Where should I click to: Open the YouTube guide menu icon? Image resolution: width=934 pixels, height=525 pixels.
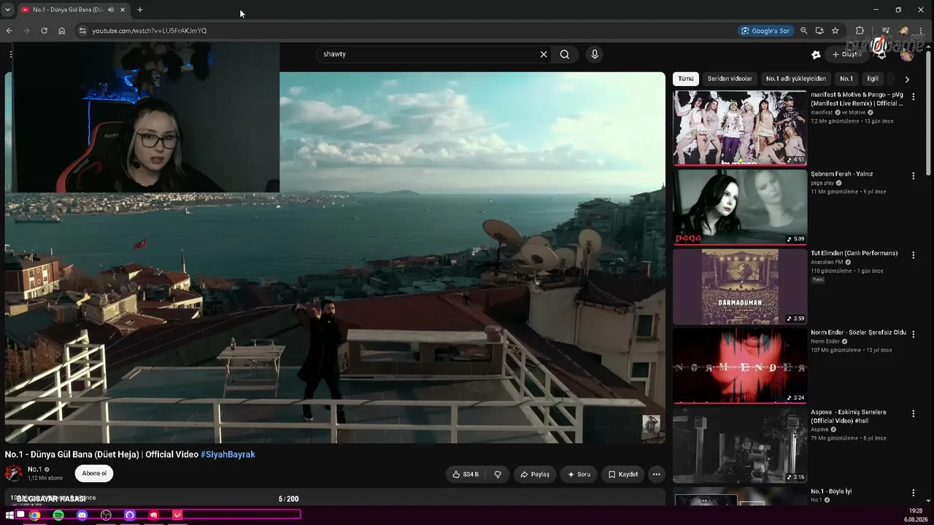click(x=10, y=54)
